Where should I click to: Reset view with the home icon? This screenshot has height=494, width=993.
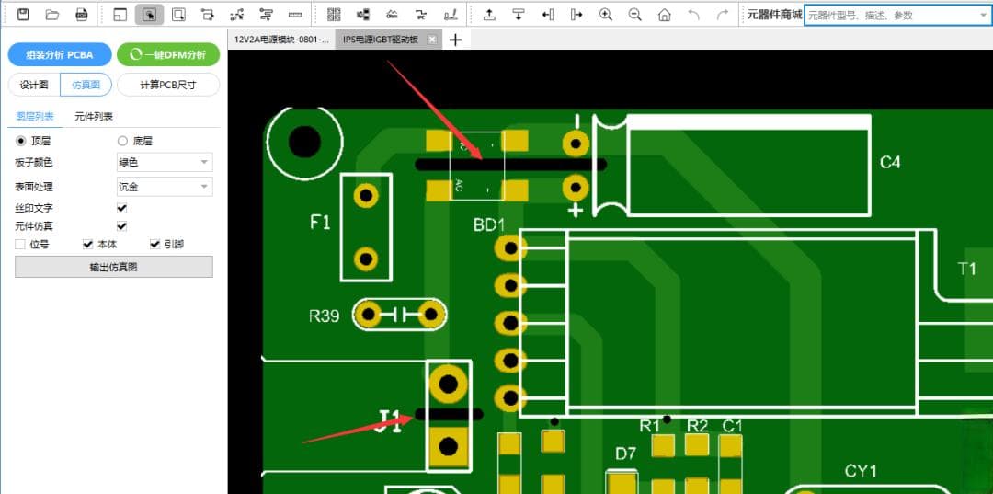665,15
